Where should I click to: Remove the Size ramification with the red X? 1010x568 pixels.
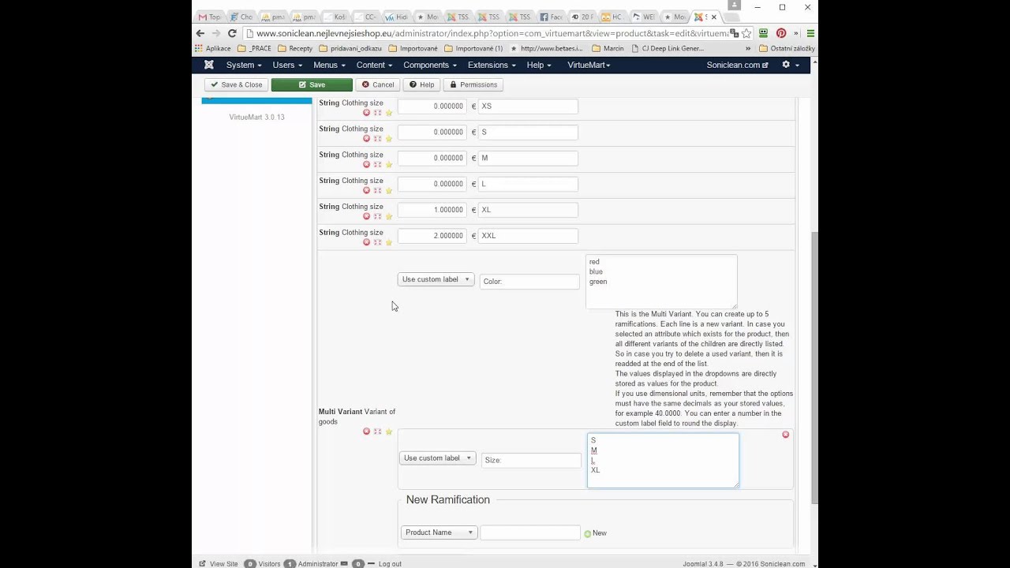785,435
